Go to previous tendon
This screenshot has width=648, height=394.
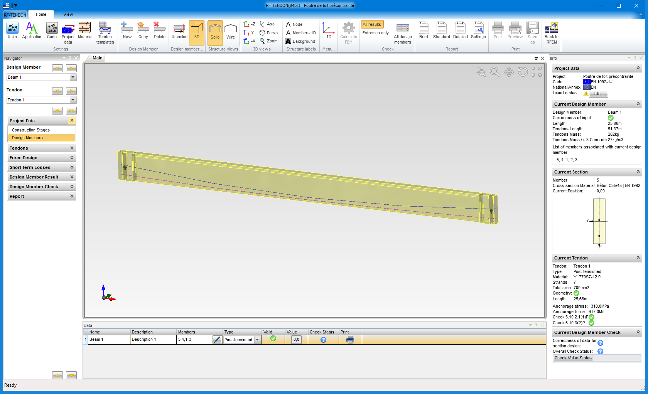point(57,91)
